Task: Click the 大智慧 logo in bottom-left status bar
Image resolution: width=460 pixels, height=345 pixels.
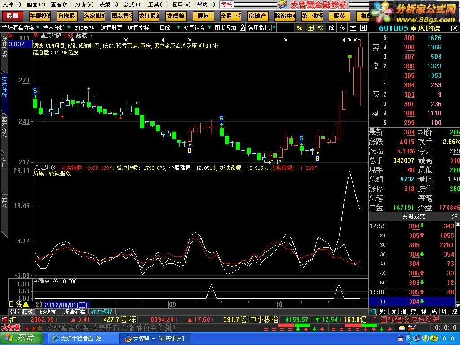Action: coord(11,327)
